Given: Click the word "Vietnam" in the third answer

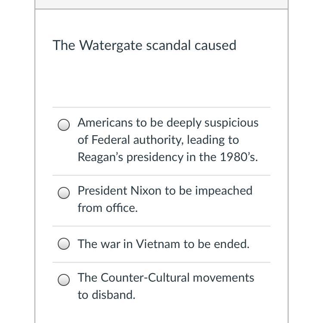Looking at the screenshot, I should click(x=158, y=244).
